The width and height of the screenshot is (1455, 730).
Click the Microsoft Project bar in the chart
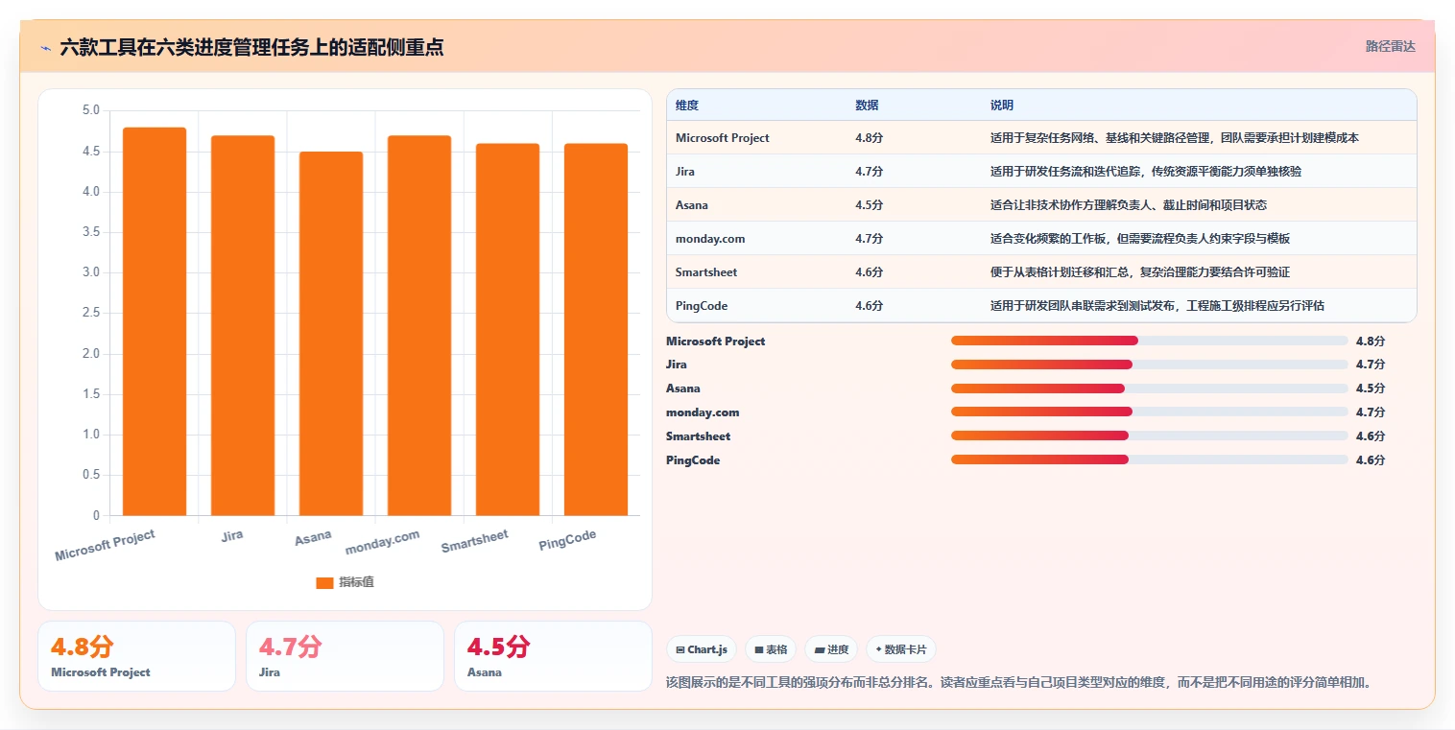(x=155, y=321)
